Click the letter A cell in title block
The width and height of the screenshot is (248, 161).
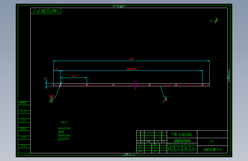click(169, 148)
